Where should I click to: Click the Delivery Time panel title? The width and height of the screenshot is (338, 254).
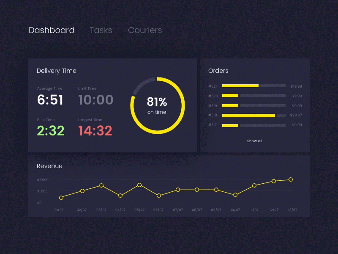pyautogui.click(x=56, y=71)
